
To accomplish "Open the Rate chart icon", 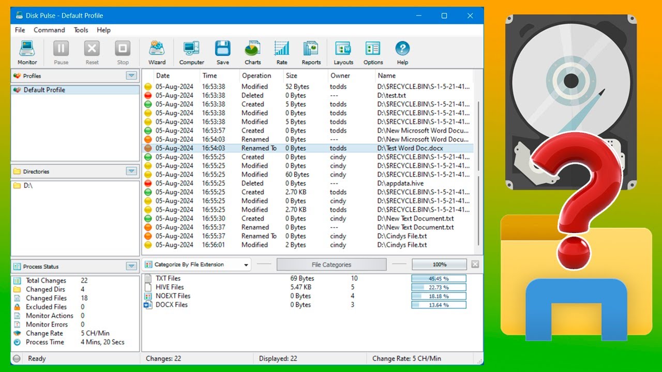I will click(x=282, y=49).
